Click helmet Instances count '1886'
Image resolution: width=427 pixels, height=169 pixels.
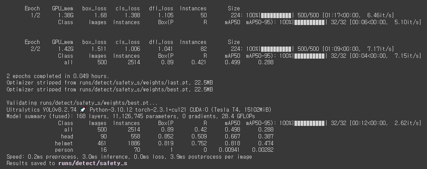click(x=134, y=143)
